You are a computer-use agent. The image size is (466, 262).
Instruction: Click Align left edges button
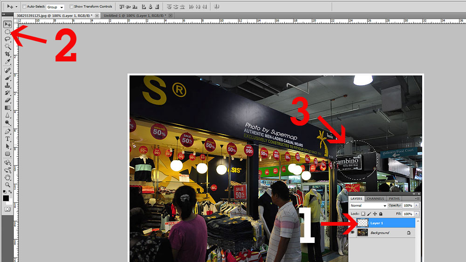click(144, 7)
